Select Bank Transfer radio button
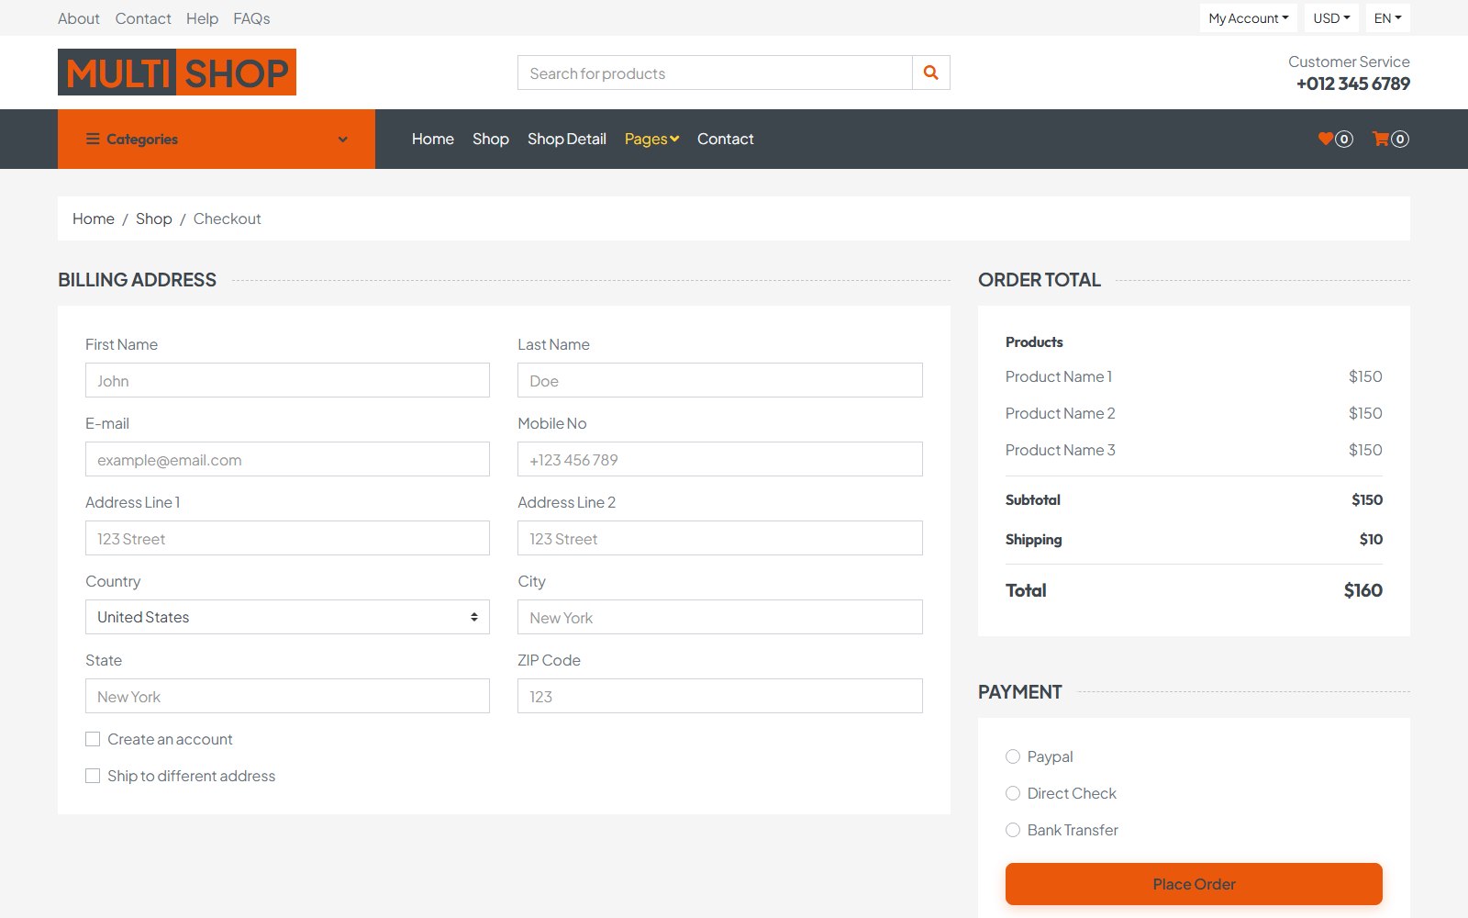Image resolution: width=1468 pixels, height=918 pixels. pos(1013,830)
